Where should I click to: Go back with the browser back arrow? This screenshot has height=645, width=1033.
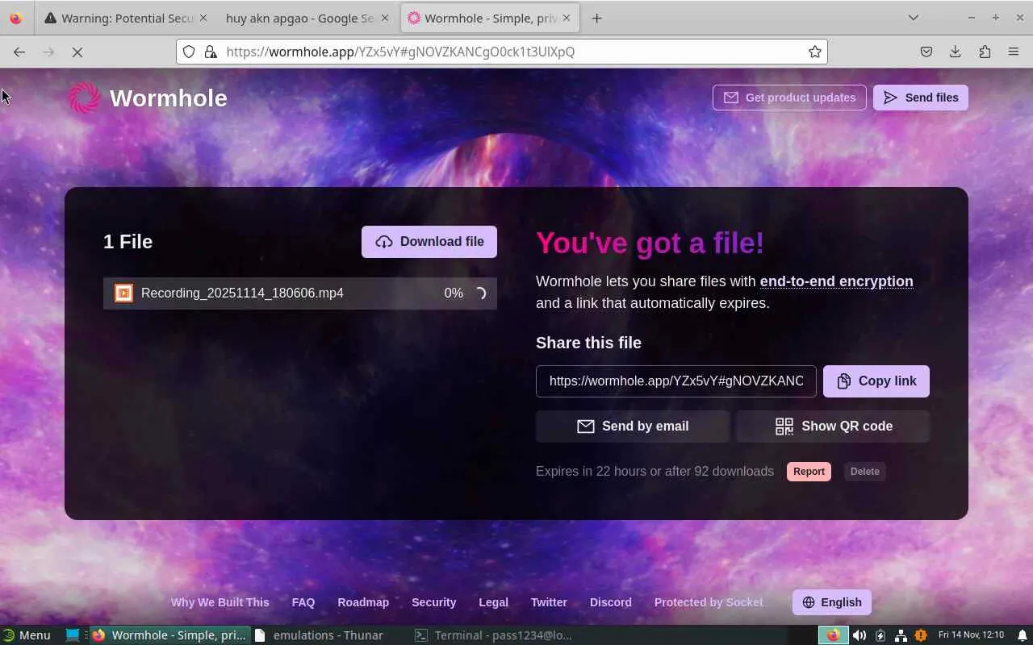point(19,52)
